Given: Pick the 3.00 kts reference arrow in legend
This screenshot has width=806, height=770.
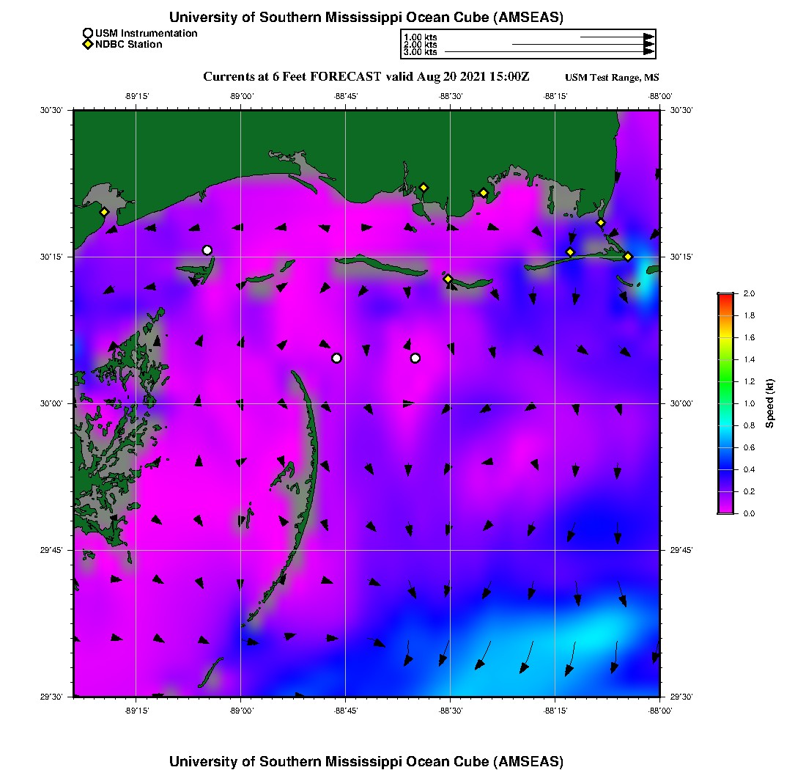Looking at the screenshot, I should pos(549,52).
